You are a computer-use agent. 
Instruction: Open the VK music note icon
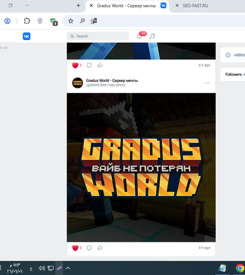pos(152,36)
